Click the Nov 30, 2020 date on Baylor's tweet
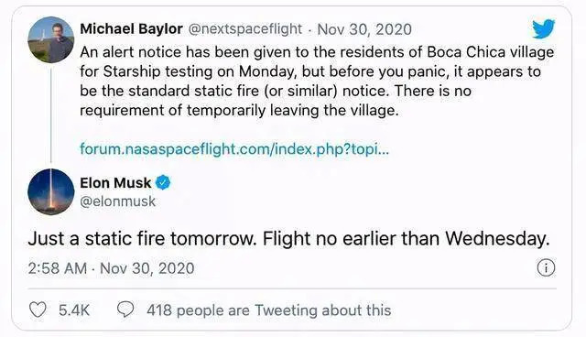Viewport: 586px width, 337px height. [x=364, y=29]
